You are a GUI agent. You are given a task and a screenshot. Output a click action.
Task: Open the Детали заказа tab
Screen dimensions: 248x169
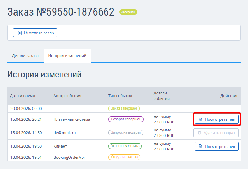[x=25, y=56]
